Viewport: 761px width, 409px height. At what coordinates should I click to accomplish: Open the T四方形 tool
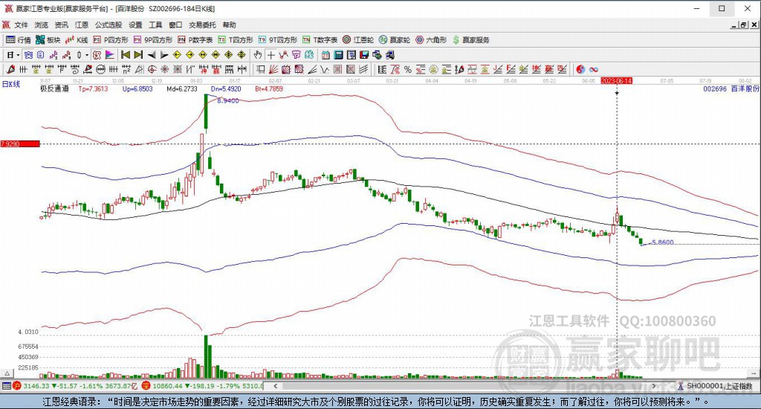pos(236,40)
